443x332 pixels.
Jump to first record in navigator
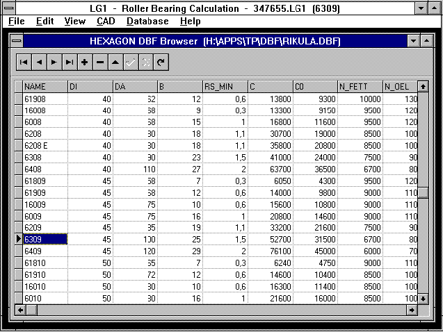coord(23,63)
